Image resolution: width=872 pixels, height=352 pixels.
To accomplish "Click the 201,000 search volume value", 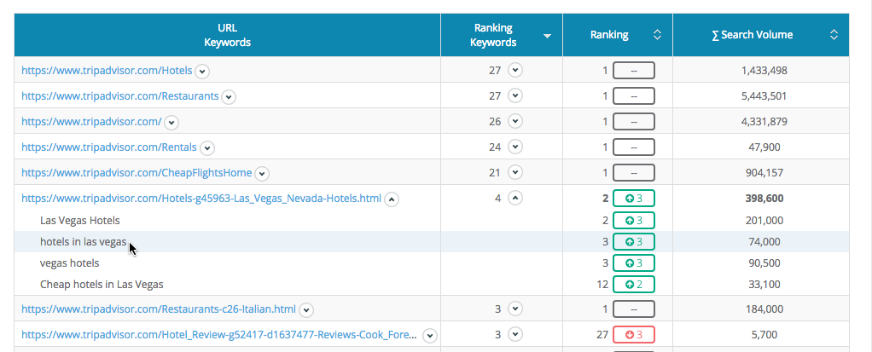I will pyautogui.click(x=764, y=221).
